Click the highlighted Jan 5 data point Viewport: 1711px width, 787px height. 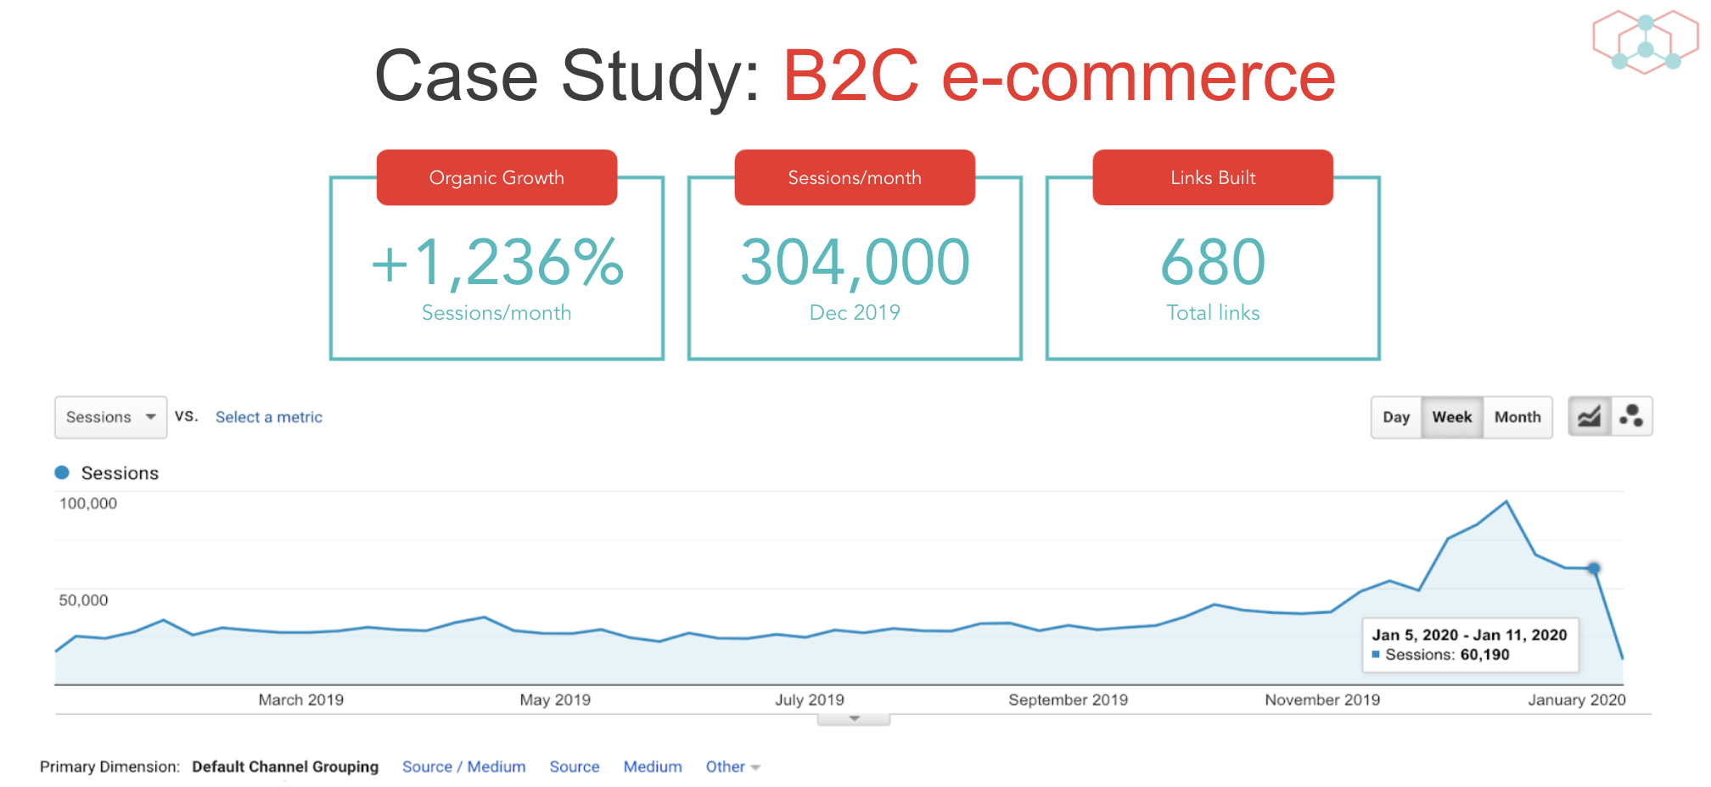(1594, 568)
